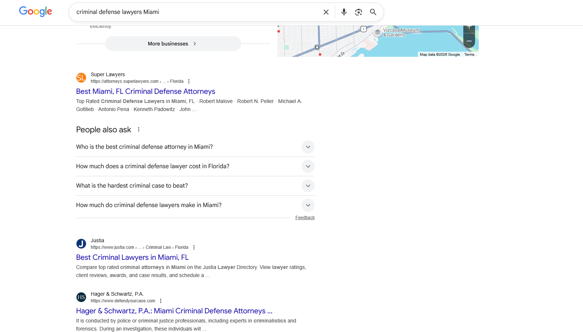583x332 pixels.
Task: Click the map thumbnail area
Action: (378, 41)
